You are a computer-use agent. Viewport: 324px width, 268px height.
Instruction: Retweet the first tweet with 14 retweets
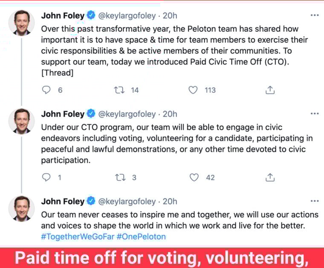[120, 90]
